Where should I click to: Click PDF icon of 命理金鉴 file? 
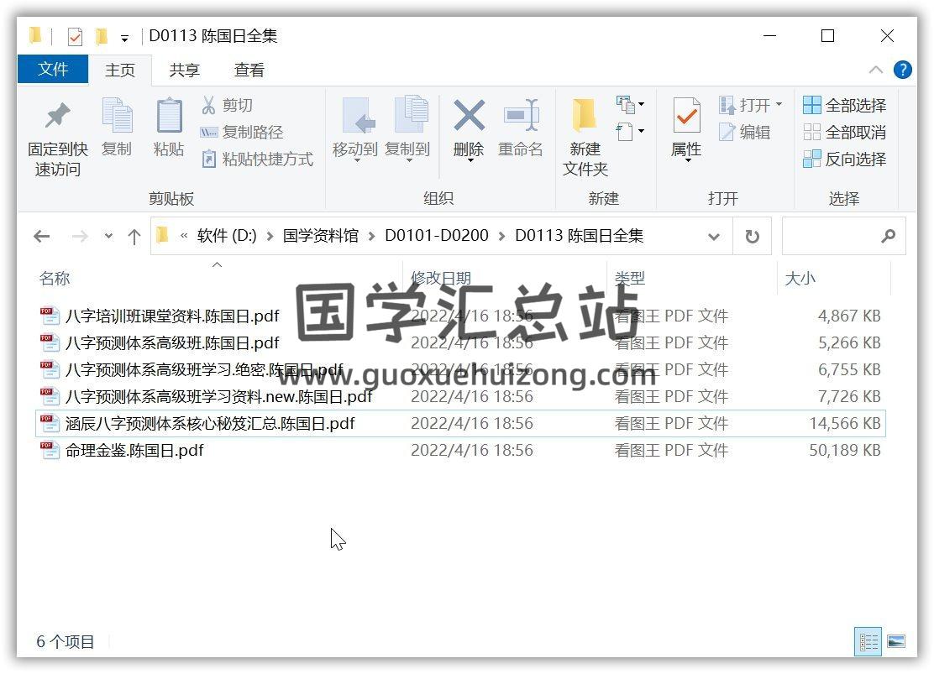coord(50,450)
